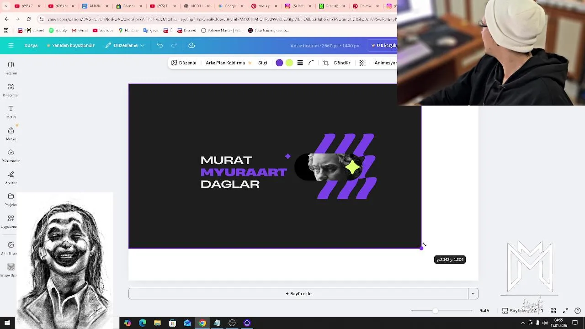
Task: Open the Araçlar draw tools panel
Action: tap(11, 178)
